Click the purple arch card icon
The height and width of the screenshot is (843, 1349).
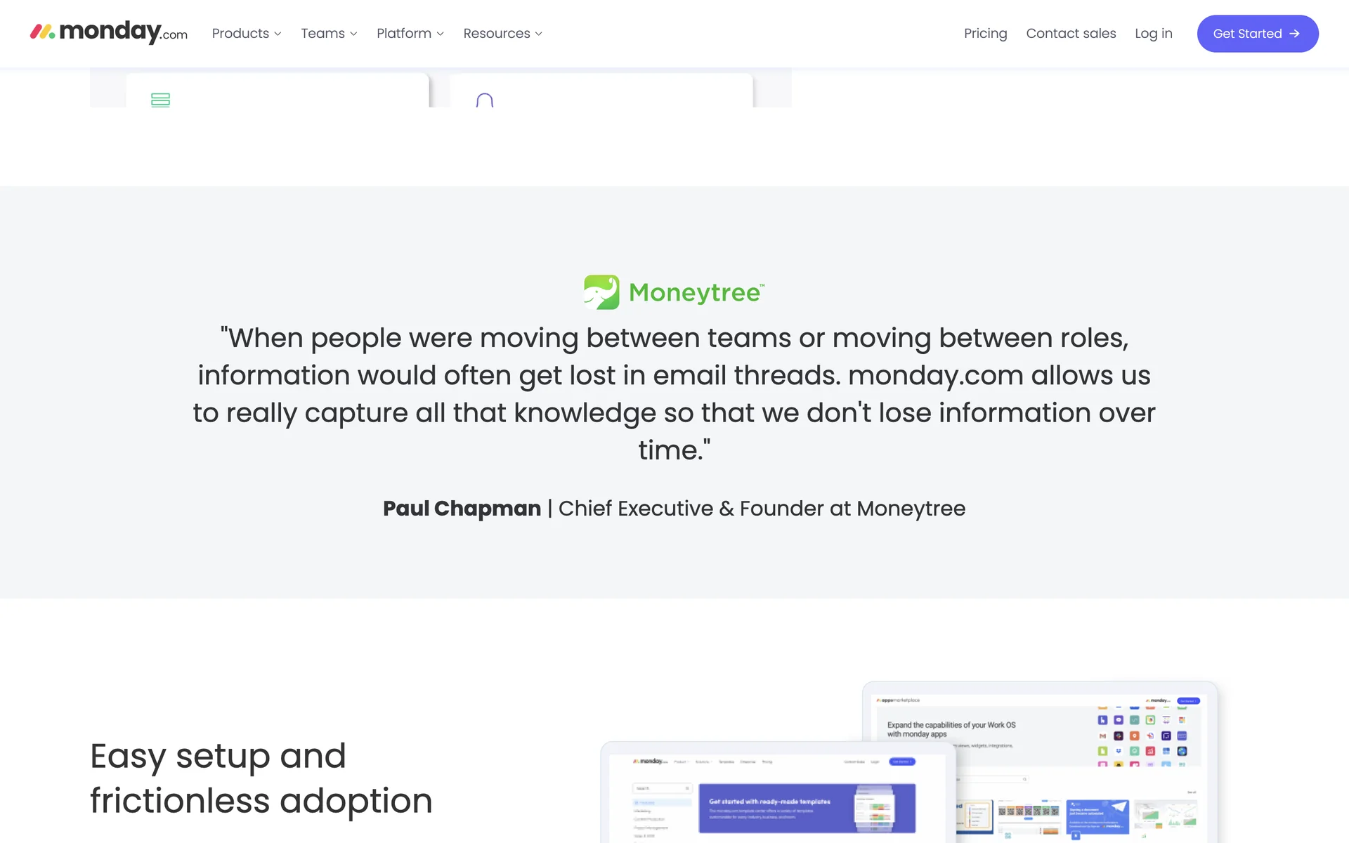[x=484, y=100]
